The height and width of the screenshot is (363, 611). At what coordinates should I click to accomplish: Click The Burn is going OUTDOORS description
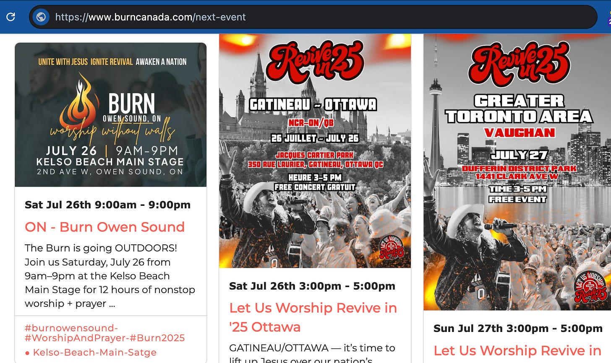point(110,276)
